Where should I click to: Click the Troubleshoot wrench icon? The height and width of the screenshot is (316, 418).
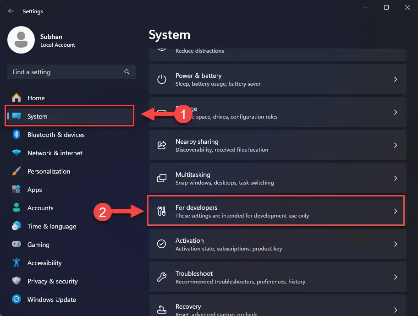tap(161, 277)
